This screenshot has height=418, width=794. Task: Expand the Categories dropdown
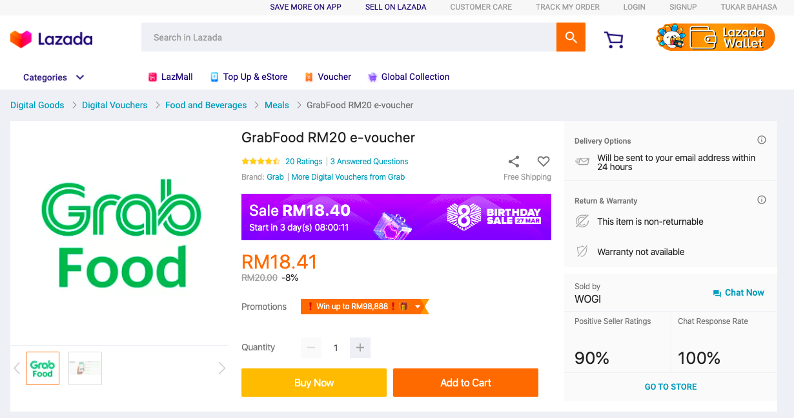pos(54,77)
